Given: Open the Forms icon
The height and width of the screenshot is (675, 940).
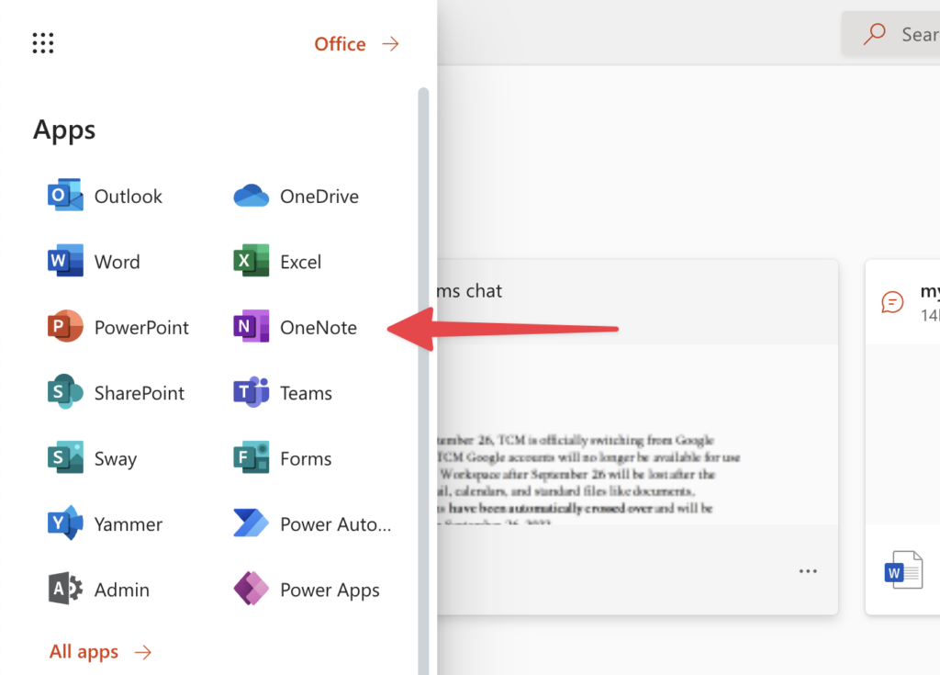Looking at the screenshot, I should 251,457.
